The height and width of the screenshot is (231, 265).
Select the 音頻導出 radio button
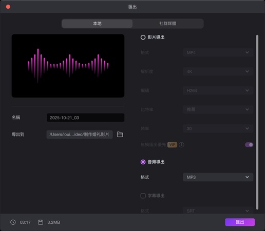pyautogui.click(x=143, y=162)
